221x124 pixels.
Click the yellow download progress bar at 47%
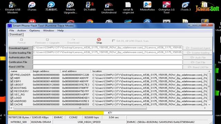(x=56, y=113)
